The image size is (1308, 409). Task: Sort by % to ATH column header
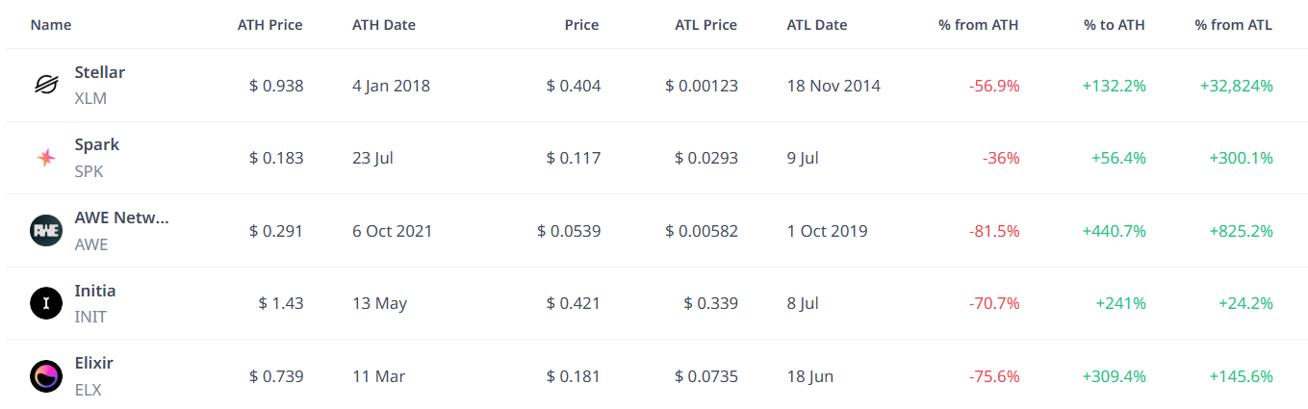1115,25
